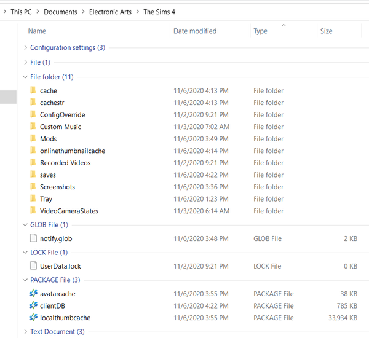Click the Custom Music folder name
Image resolution: width=369 pixels, height=338 pixels.
(60, 127)
